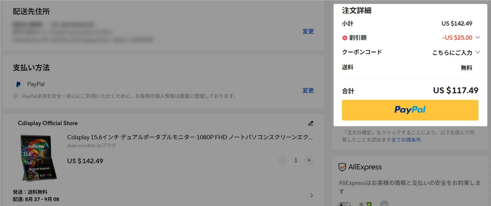Click the dual monitor product thumbnail
Viewport: 491px width, 206px height.
(x=39, y=158)
